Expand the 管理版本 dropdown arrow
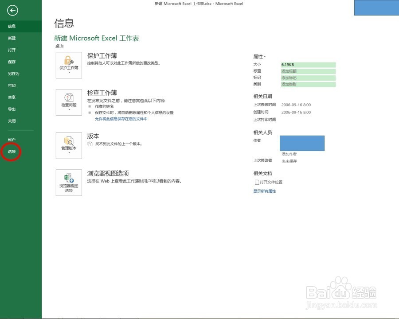 [x=69, y=153]
